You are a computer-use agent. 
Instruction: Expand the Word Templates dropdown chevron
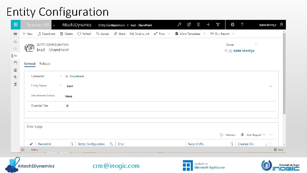pyautogui.click(x=204, y=34)
